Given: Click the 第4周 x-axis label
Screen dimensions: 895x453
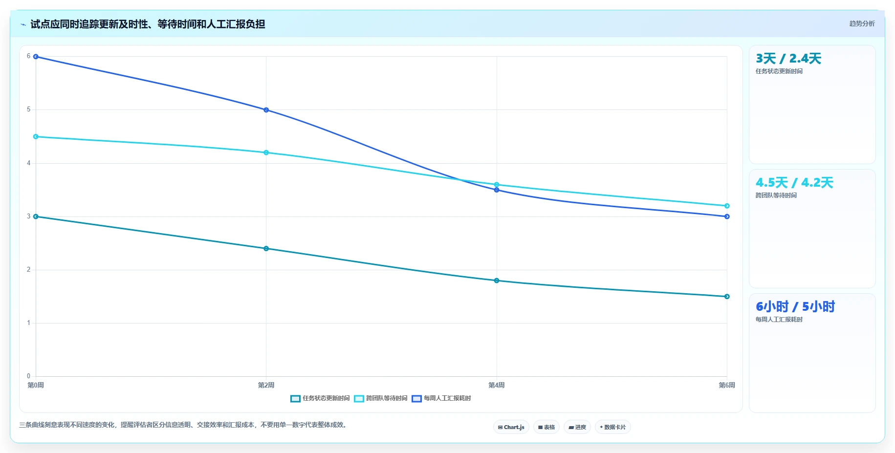Looking at the screenshot, I should pyautogui.click(x=497, y=385).
